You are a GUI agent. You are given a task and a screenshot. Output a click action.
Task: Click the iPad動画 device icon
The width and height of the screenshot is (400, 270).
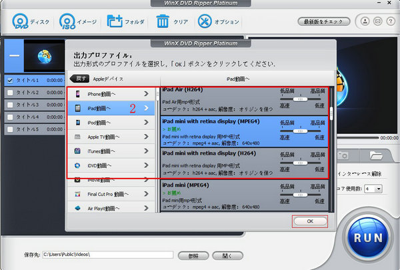click(x=77, y=108)
